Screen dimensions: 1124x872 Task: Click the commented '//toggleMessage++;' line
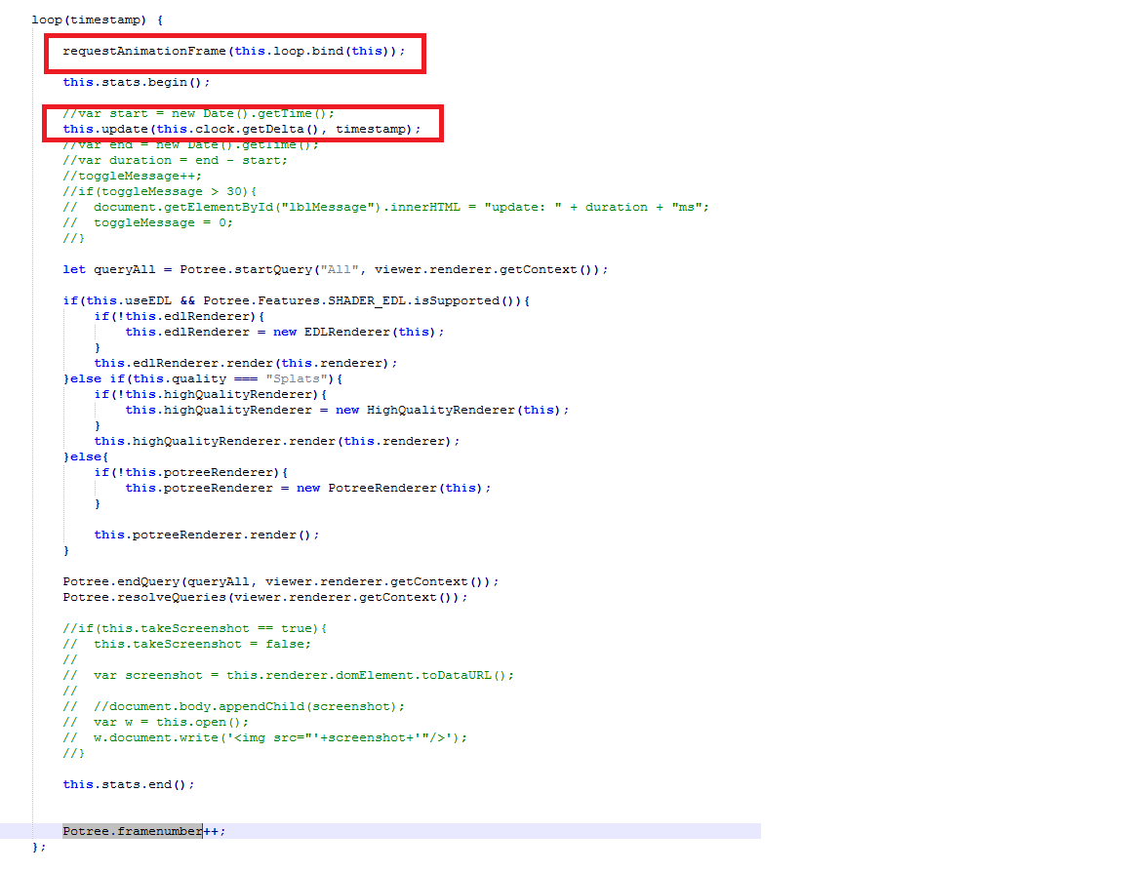[x=132, y=177]
